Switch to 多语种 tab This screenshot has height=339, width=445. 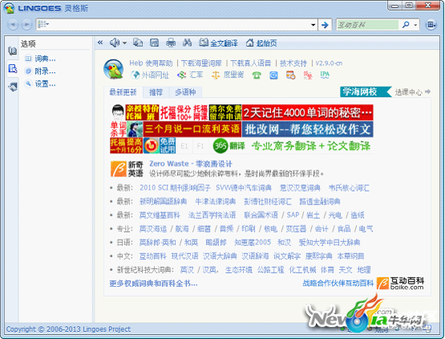[185, 92]
